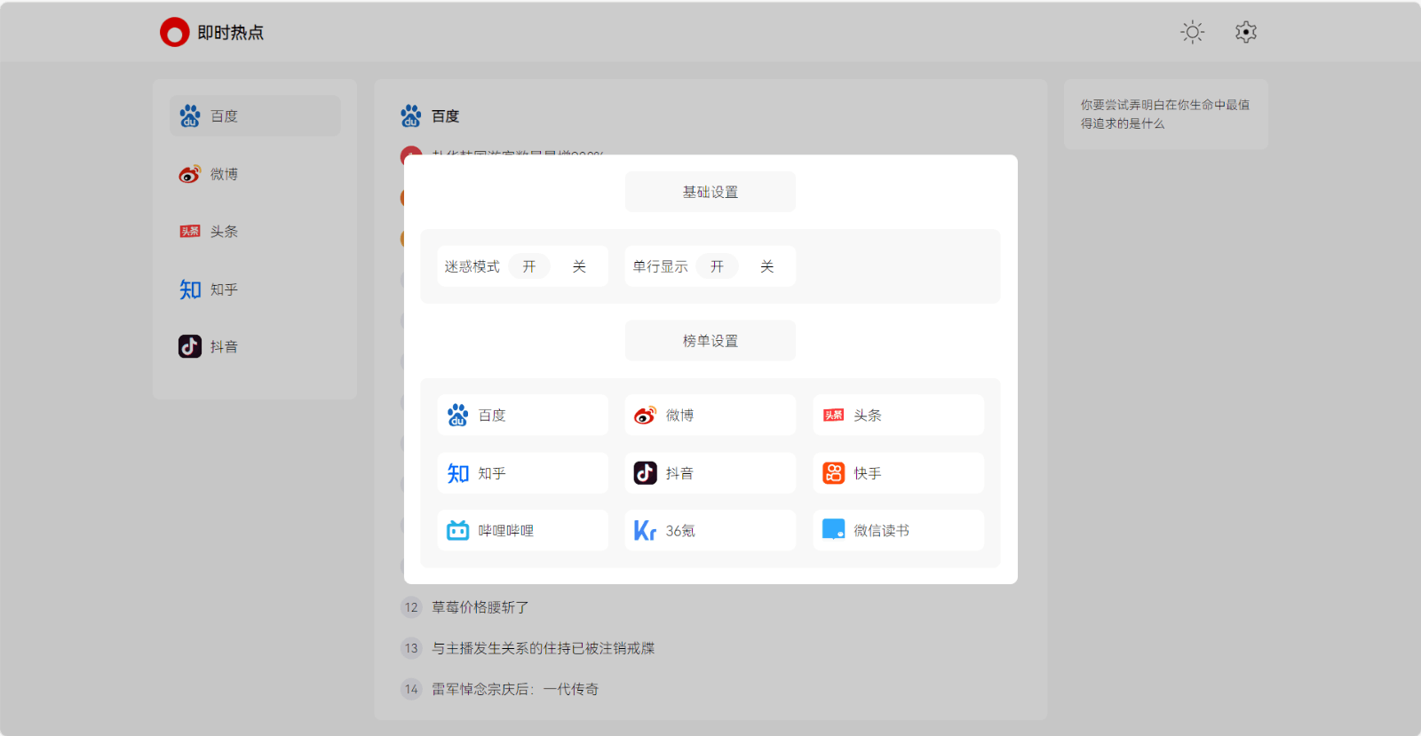Toggle 百度 list in 榜单设置
The width and height of the screenshot is (1421, 736).
click(522, 415)
